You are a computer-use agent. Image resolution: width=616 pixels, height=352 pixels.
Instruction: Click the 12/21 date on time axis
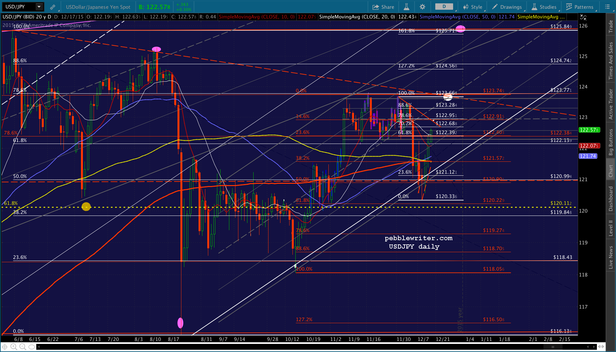(x=443, y=339)
